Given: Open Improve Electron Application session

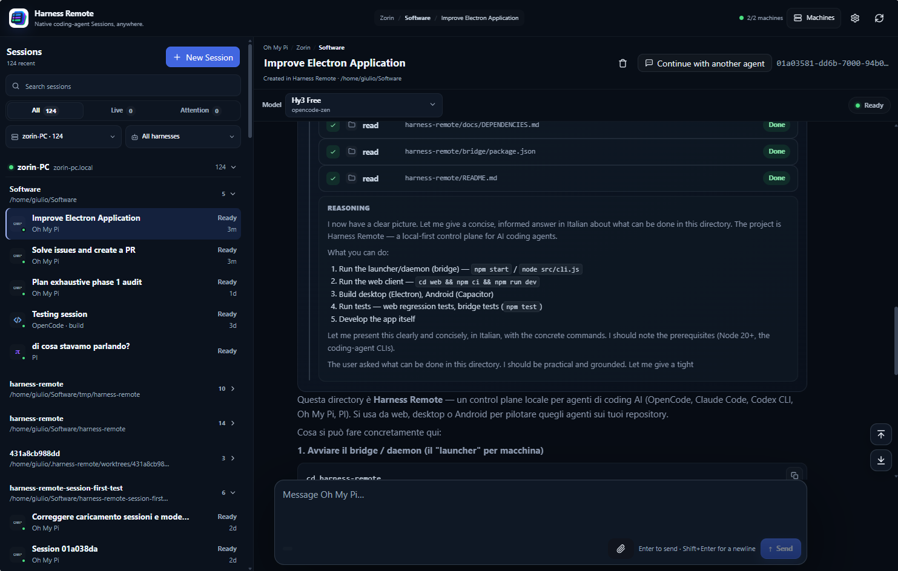Looking at the screenshot, I should [123, 224].
